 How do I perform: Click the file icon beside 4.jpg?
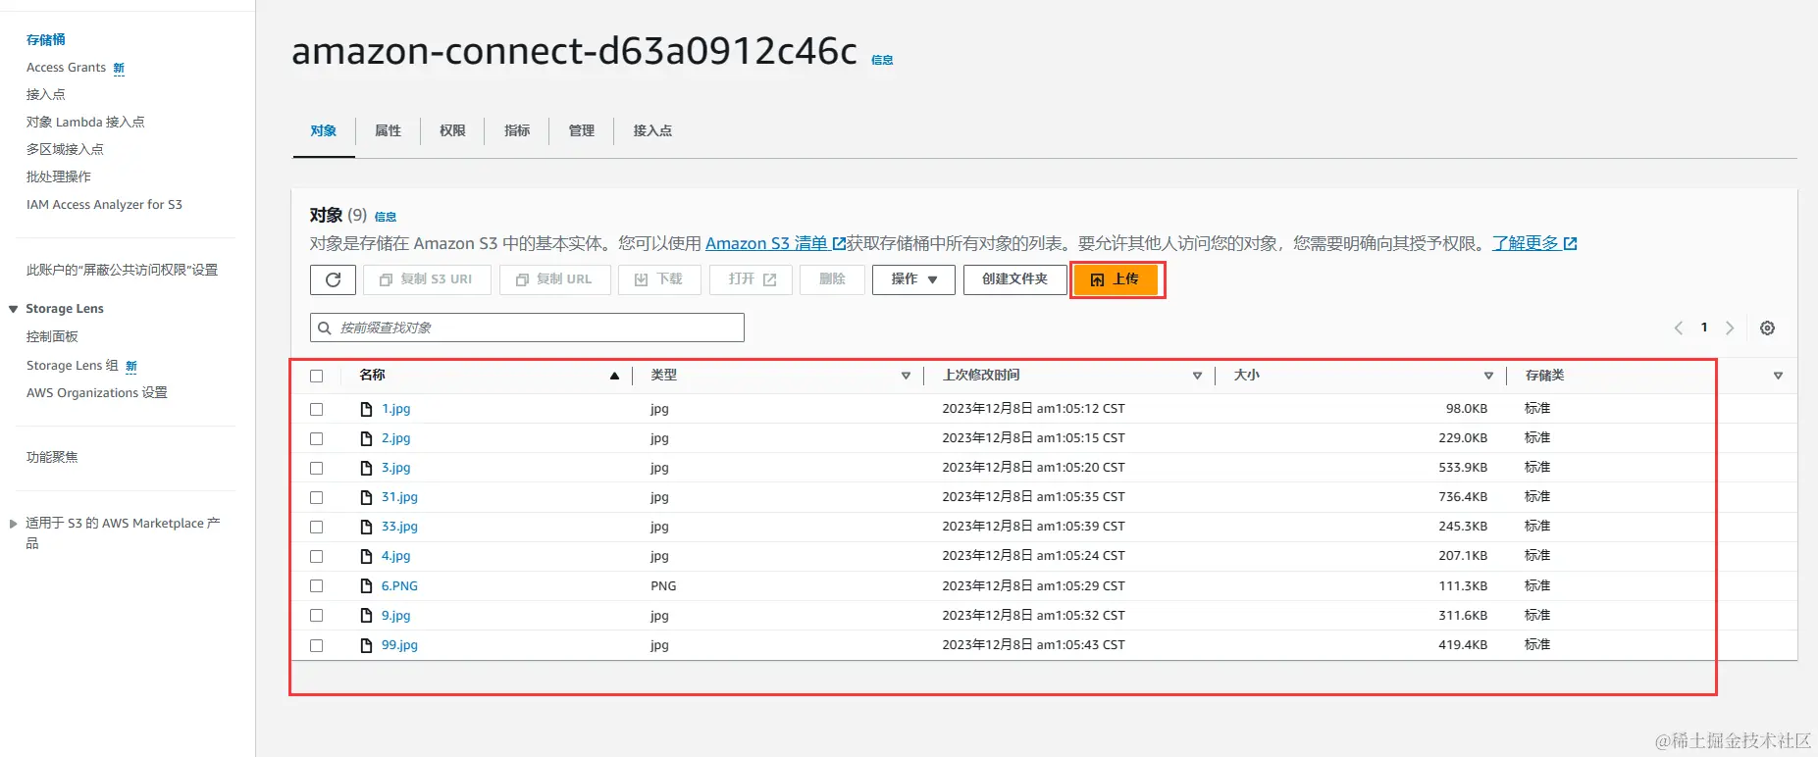pyautogui.click(x=366, y=556)
